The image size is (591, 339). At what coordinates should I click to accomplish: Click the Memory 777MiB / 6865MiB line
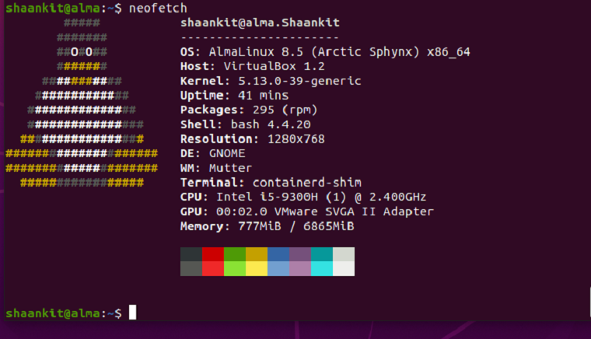[x=267, y=226]
